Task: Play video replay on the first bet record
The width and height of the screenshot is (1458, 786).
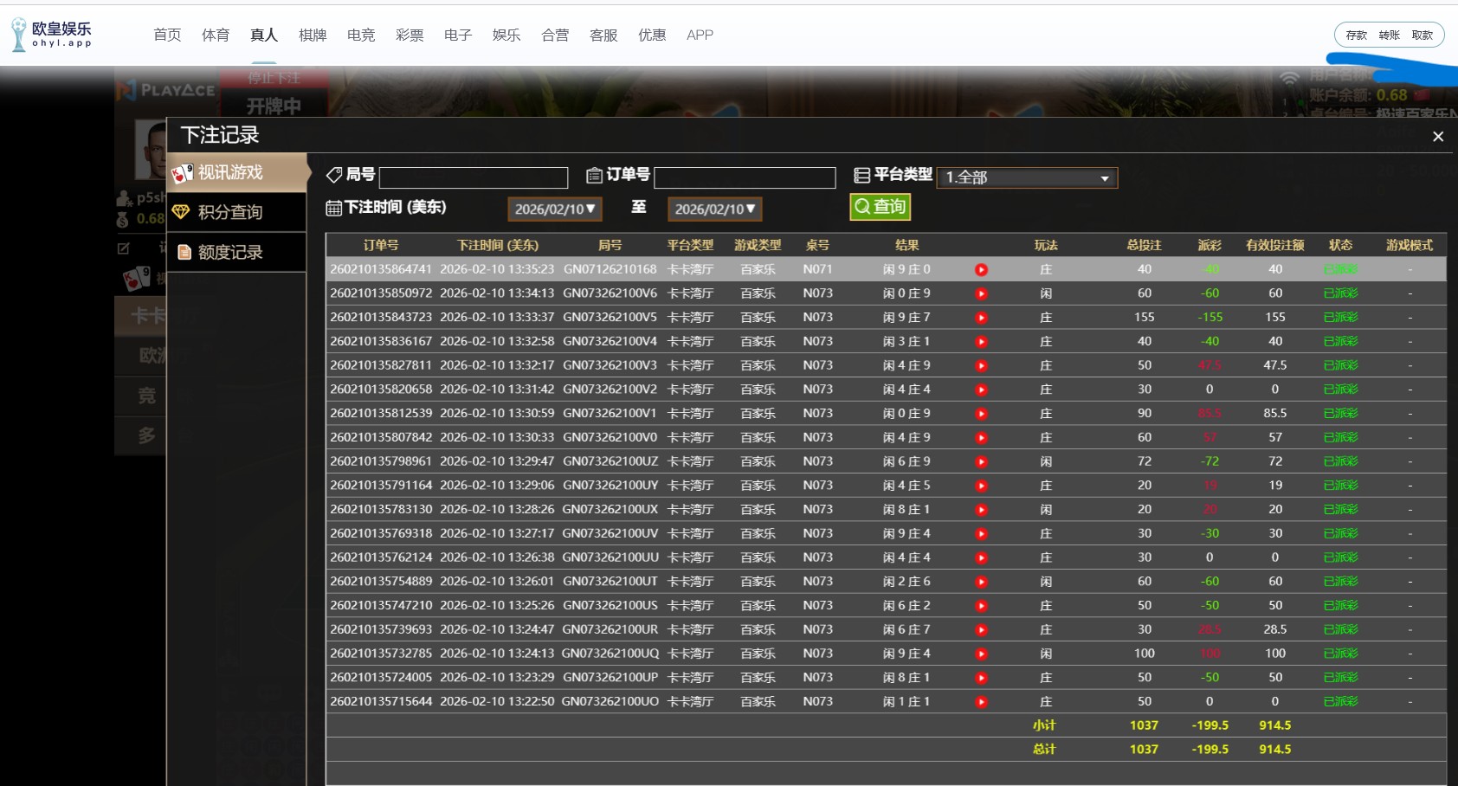Action: coord(980,269)
